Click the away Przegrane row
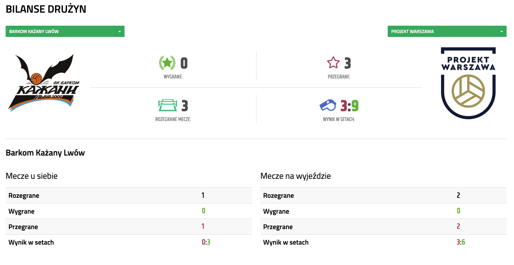This screenshot has width=514, height=265. click(x=383, y=227)
